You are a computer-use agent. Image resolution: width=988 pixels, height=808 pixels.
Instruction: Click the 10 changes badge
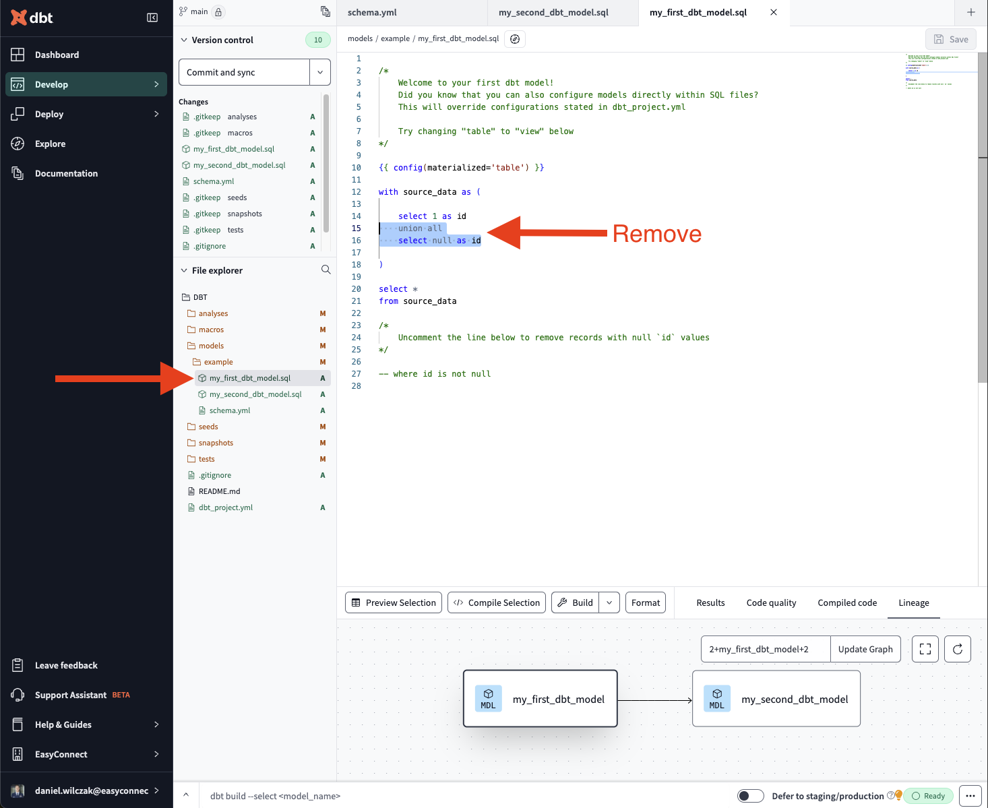[318, 40]
